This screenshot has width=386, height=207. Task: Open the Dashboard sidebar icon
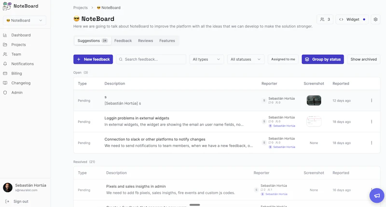pos(5,35)
